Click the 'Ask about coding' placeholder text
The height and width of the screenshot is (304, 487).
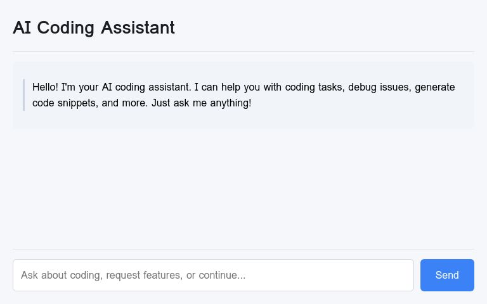pyautogui.click(x=61, y=275)
